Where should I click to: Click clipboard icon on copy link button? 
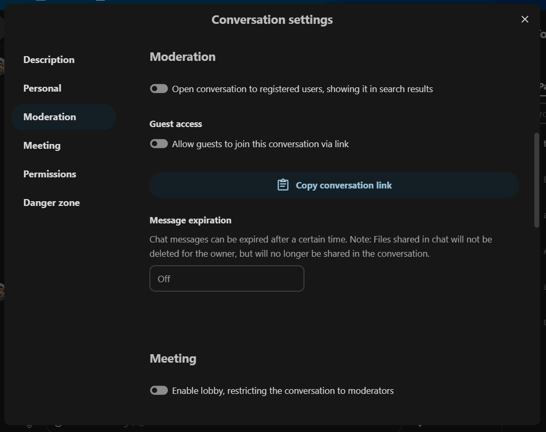pyautogui.click(x=283, y=185)
